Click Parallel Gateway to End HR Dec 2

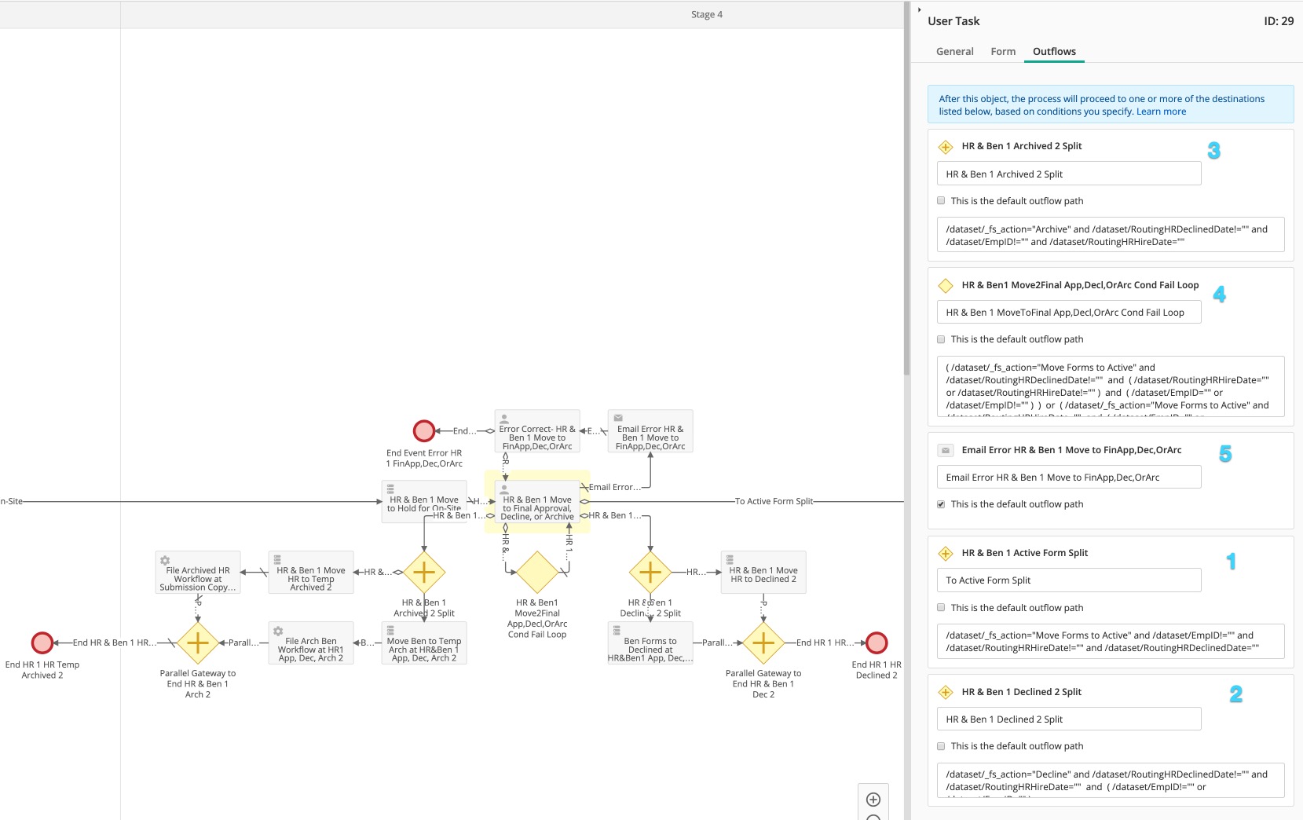[x=763, y=643]
